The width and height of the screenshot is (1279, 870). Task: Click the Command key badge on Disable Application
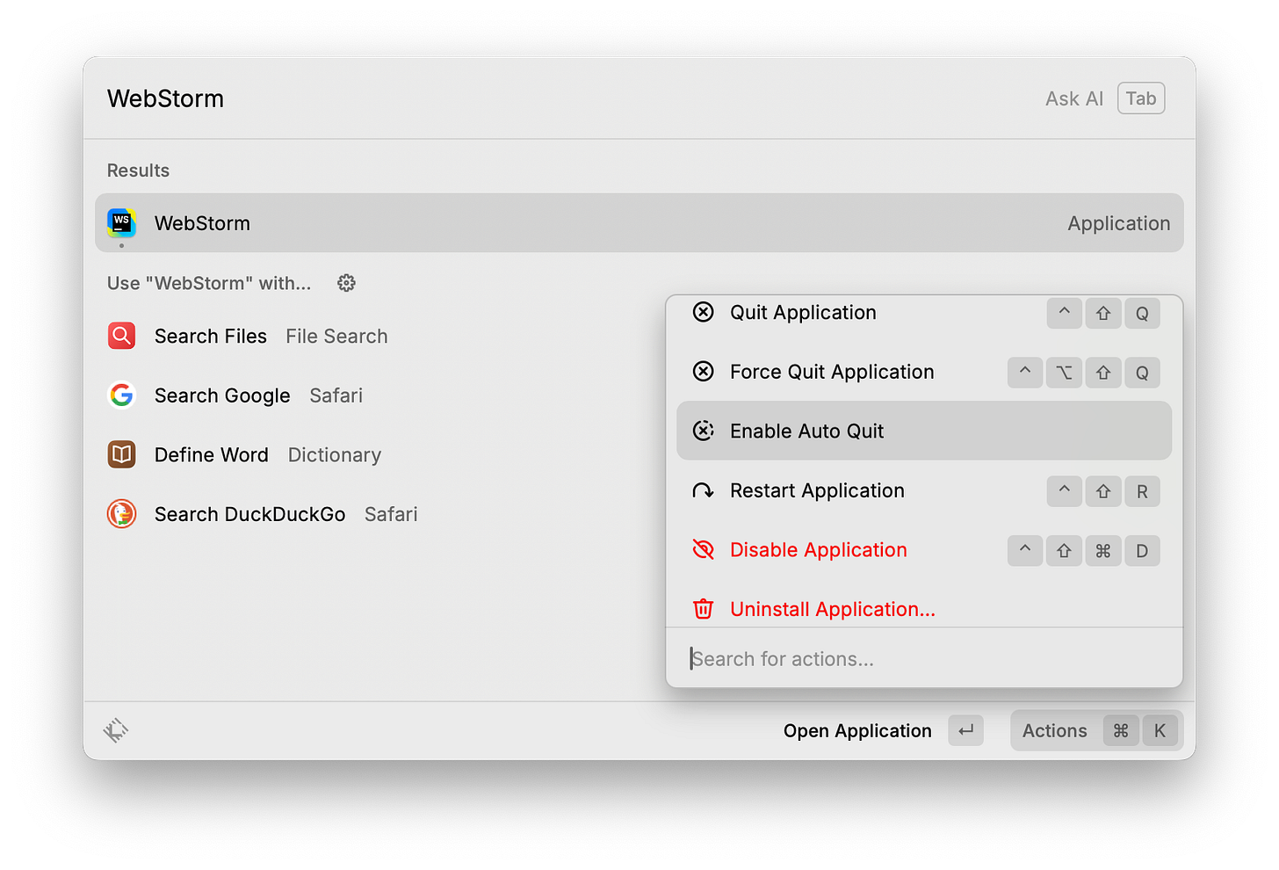click(x=1103, y=551)
